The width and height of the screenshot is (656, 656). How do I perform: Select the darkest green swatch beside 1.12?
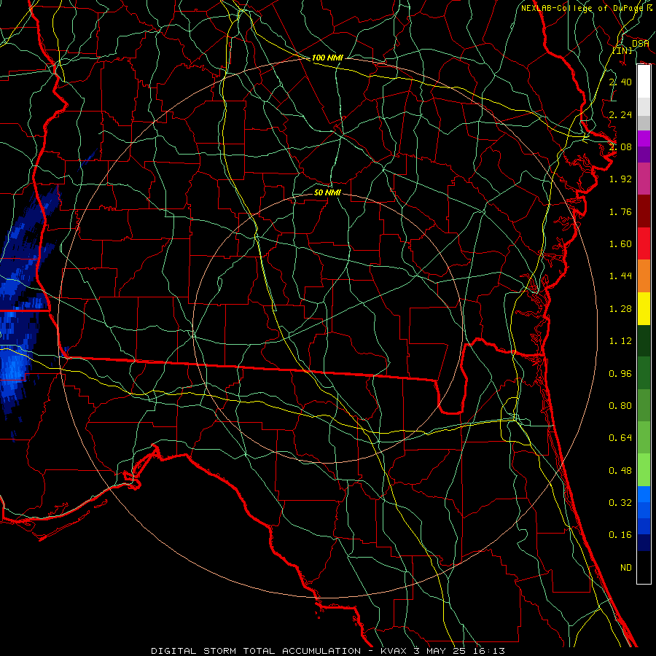coord(644,341)
